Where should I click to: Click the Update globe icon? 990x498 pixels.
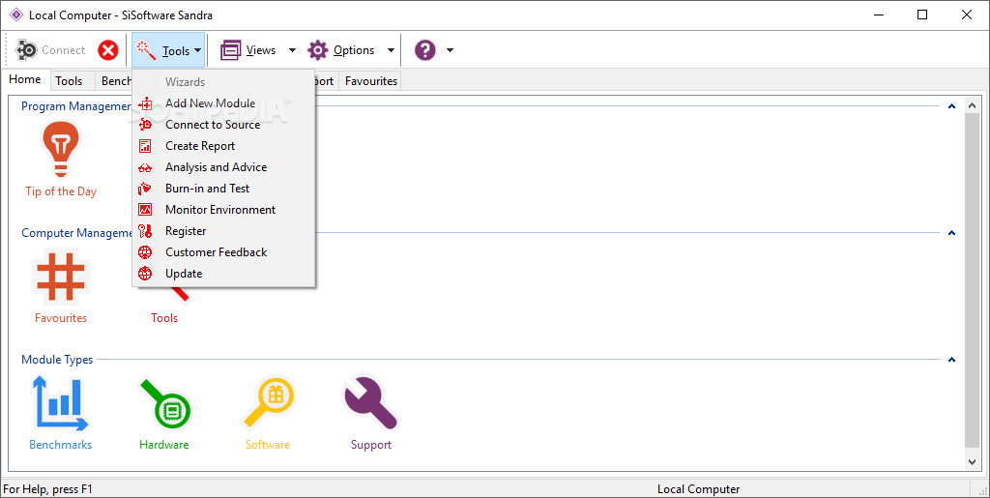(x=145, y=274)
